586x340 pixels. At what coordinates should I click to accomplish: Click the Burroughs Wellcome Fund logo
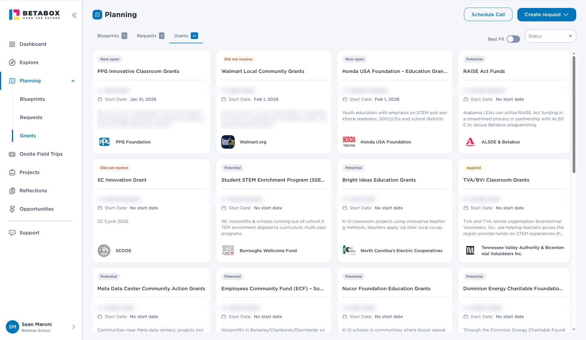pyautogui.click(x=228, y=251)
